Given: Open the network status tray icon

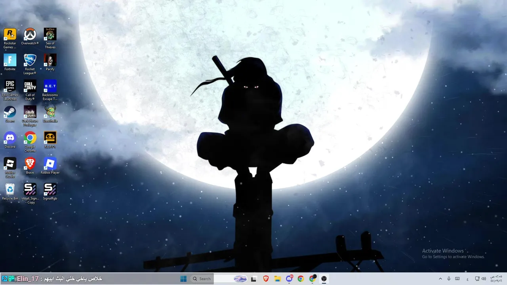Looking at the screenshot, I should (477, 279).
